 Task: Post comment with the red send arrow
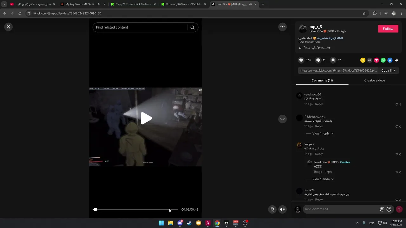(x=399, y=209)
